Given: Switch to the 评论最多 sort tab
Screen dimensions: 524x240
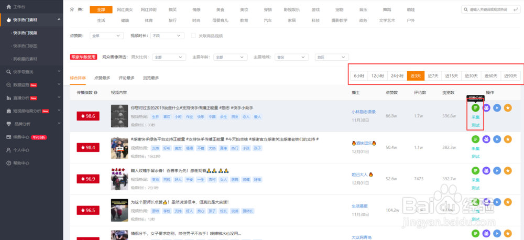Looking at the screenshot, I should click(x=127, y=78).
